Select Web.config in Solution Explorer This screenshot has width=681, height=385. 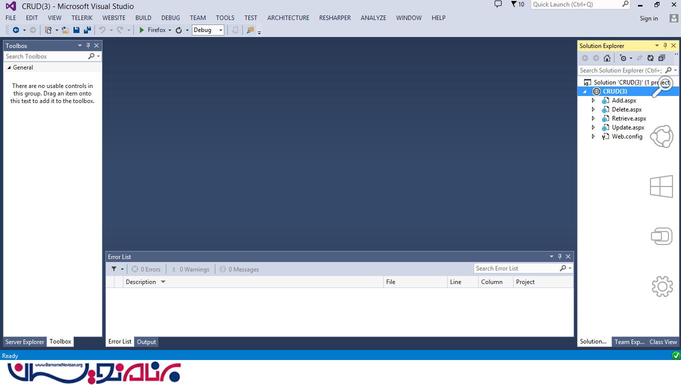point(627,136)
